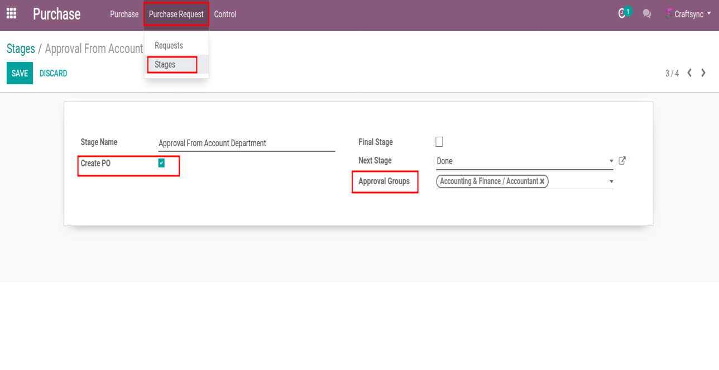The image size is (719, 370).
Task: Uncheck the Create PO checkbox
Action: [x=161, y=163]
